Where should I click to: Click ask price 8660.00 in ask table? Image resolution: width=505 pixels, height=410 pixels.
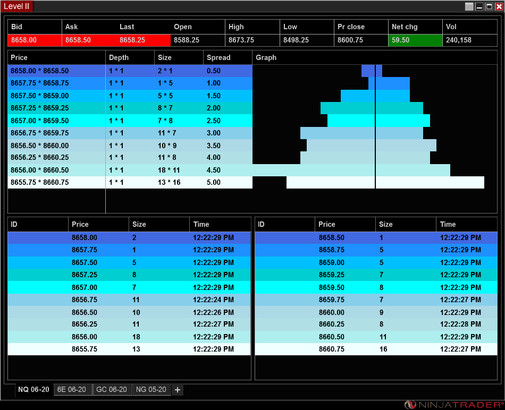[331, 312]
